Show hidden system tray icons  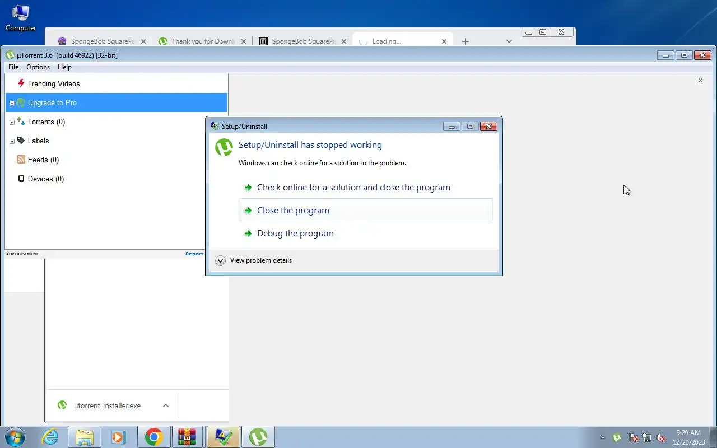click(x=603, y=437)
